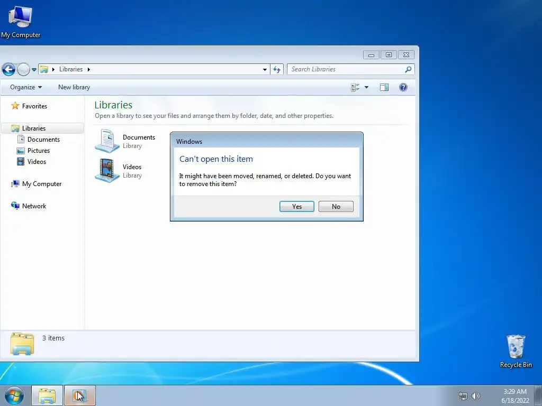
Task: Click No in the Can't open this item dialog
Action: click(336, 207)
